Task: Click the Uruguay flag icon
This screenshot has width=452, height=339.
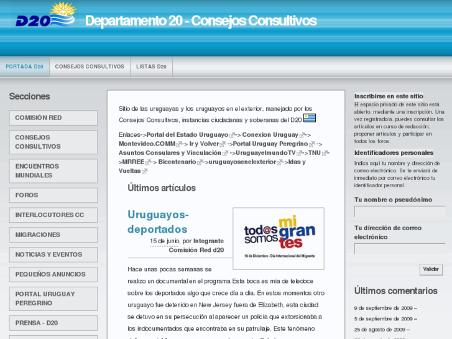Action: pos(310,118)
